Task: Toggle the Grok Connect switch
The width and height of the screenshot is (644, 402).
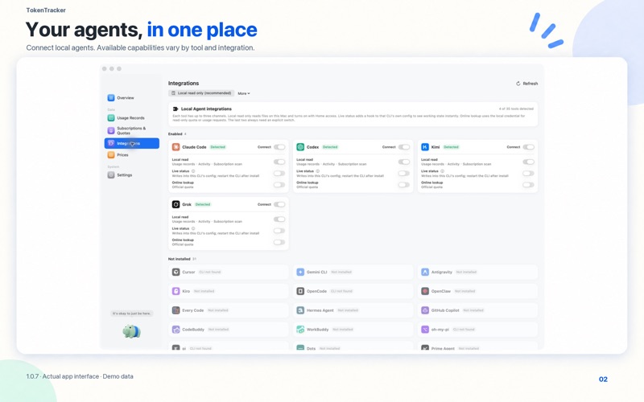Action: 279,204
